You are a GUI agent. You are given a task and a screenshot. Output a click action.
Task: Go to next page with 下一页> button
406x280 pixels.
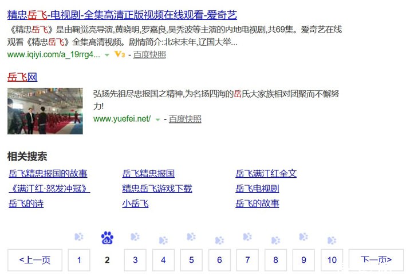[376, 260]
